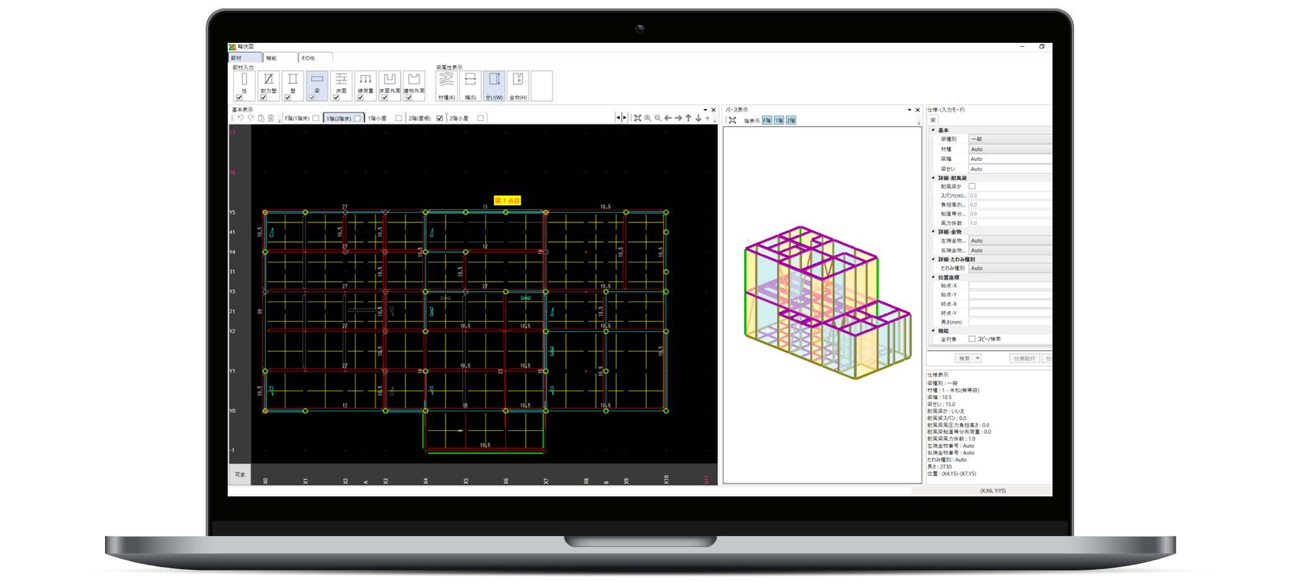This screenshot has height=584, width=1297.
Task: Pan the plan view up with the up arrow
Action: click(x=688, y=118)
